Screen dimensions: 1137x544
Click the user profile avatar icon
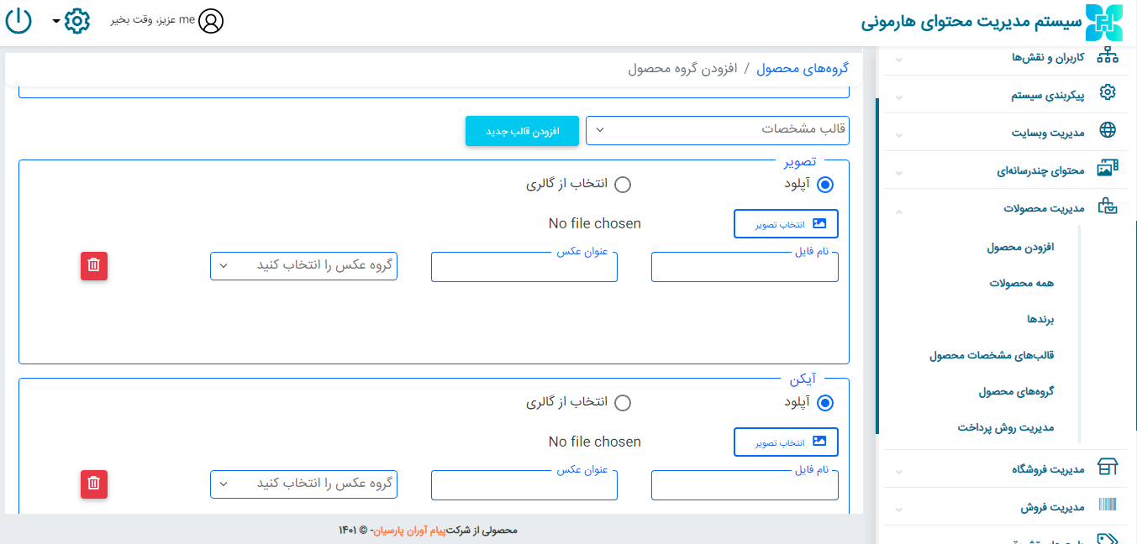coord(211,21)
